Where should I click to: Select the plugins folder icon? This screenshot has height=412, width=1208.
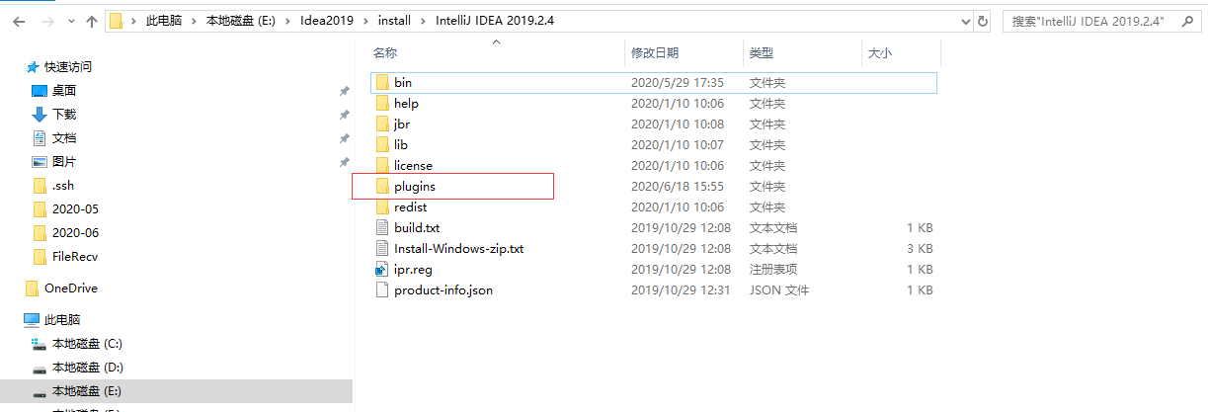[x=383, y=186]
